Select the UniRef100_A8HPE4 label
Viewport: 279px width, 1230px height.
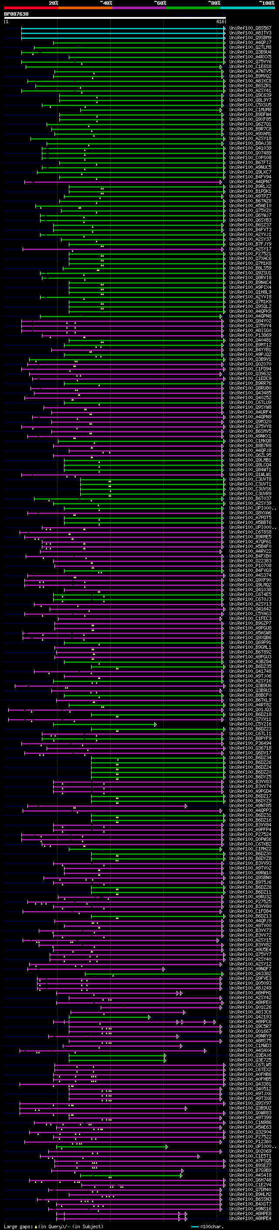pos(250,1219)
